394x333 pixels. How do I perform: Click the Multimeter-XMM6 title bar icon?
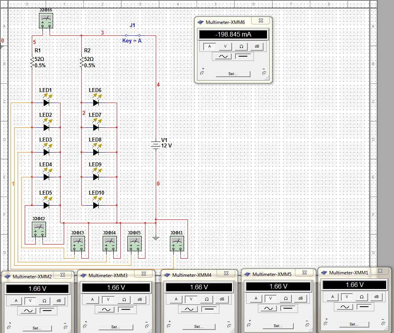point(201,22)
